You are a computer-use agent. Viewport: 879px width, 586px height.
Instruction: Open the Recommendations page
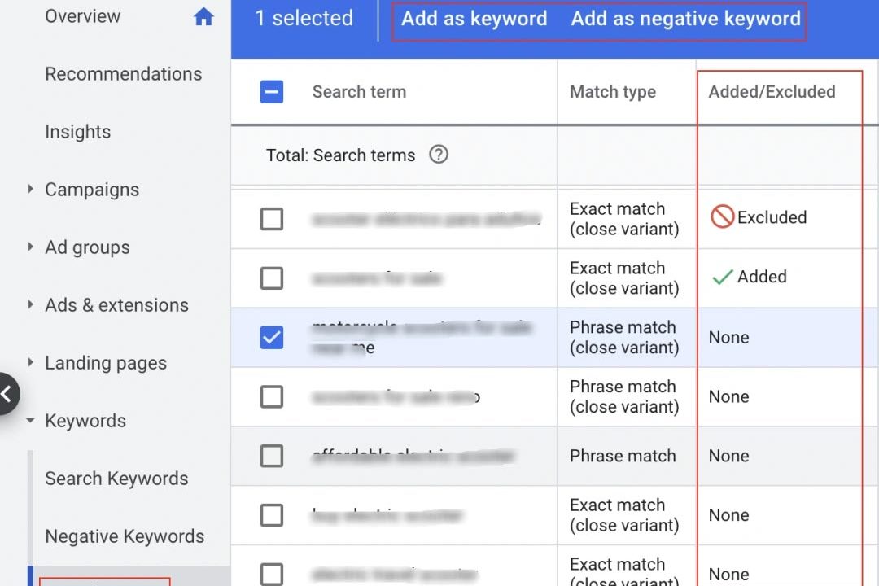tap(123, 74)
